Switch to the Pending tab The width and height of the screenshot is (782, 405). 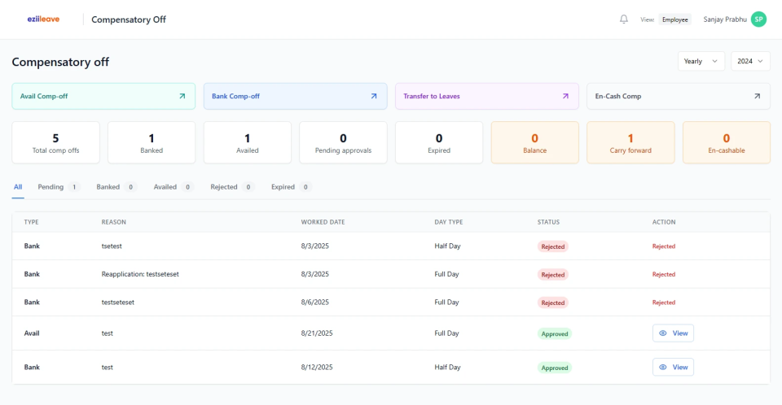pos(58,187)
